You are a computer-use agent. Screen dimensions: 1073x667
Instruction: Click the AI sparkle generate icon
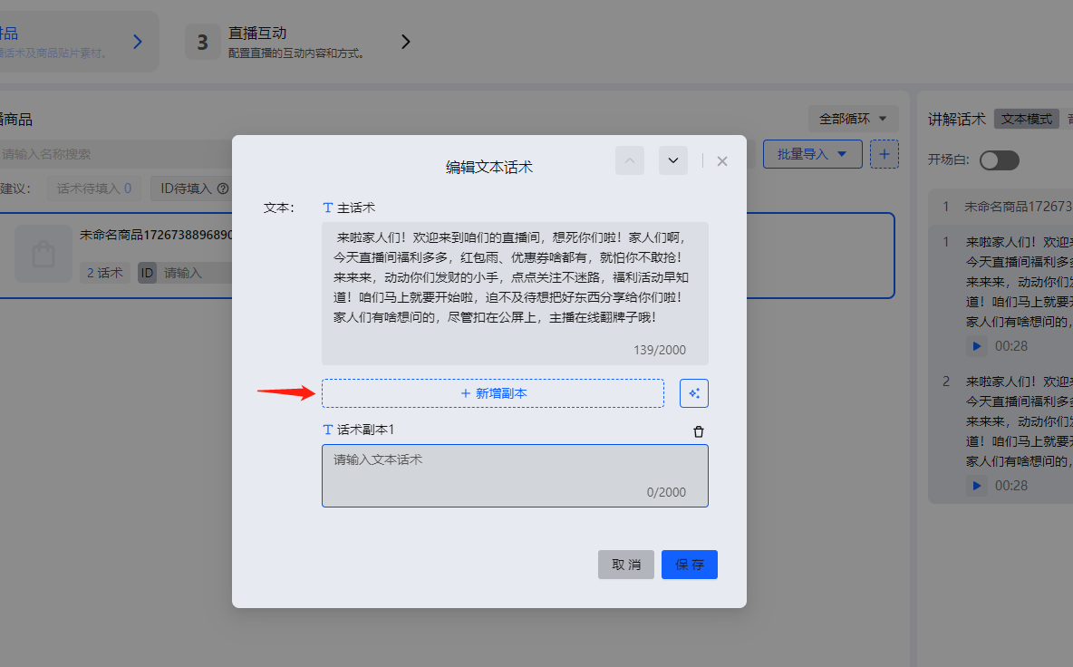tap(694, 393)
